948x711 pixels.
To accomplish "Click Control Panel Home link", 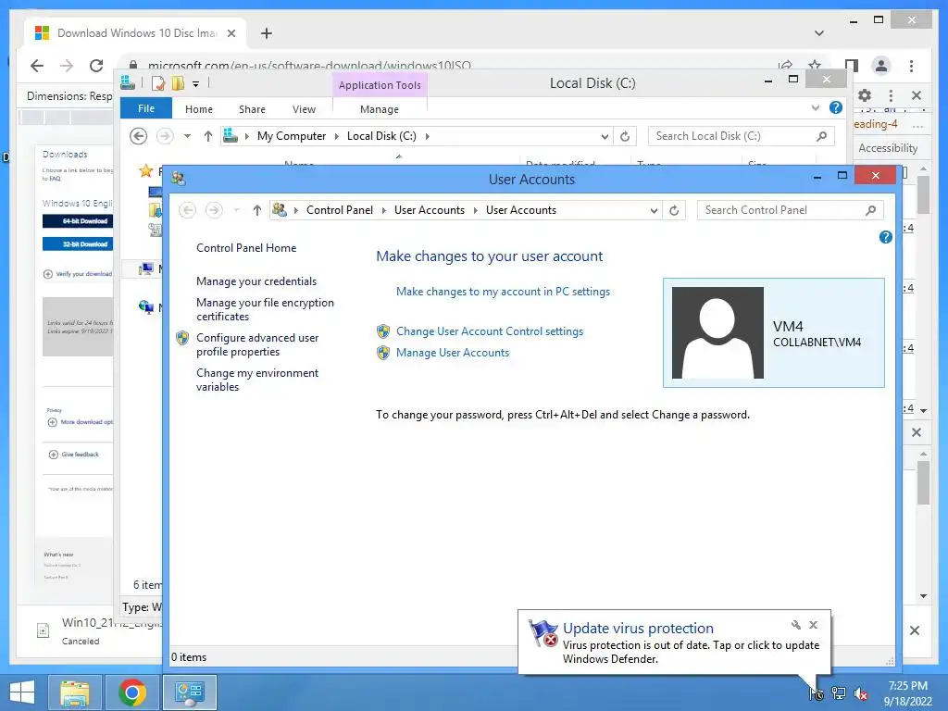I will [x=246, y=248].
